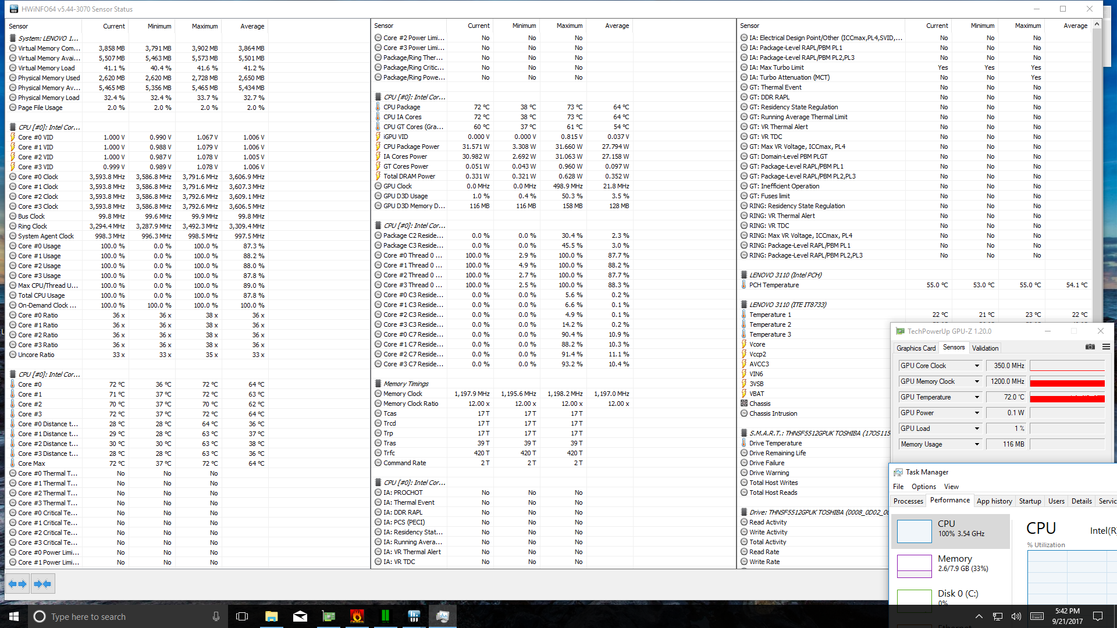
Task: Switch to FurMark flame taskbar icon
Action: [357, 616]
